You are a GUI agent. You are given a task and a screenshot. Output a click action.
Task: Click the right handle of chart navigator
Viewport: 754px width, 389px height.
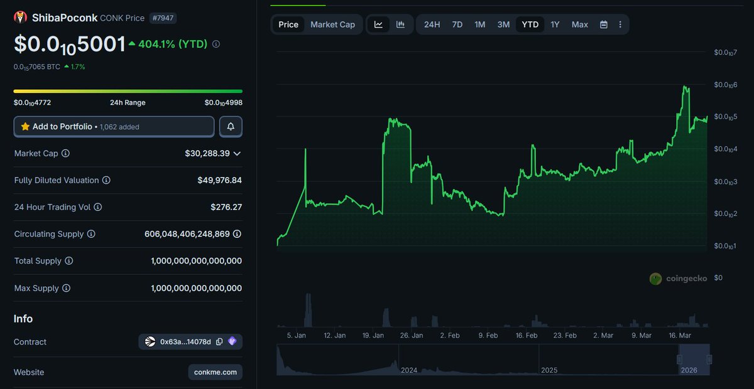(x=709, y=360)
